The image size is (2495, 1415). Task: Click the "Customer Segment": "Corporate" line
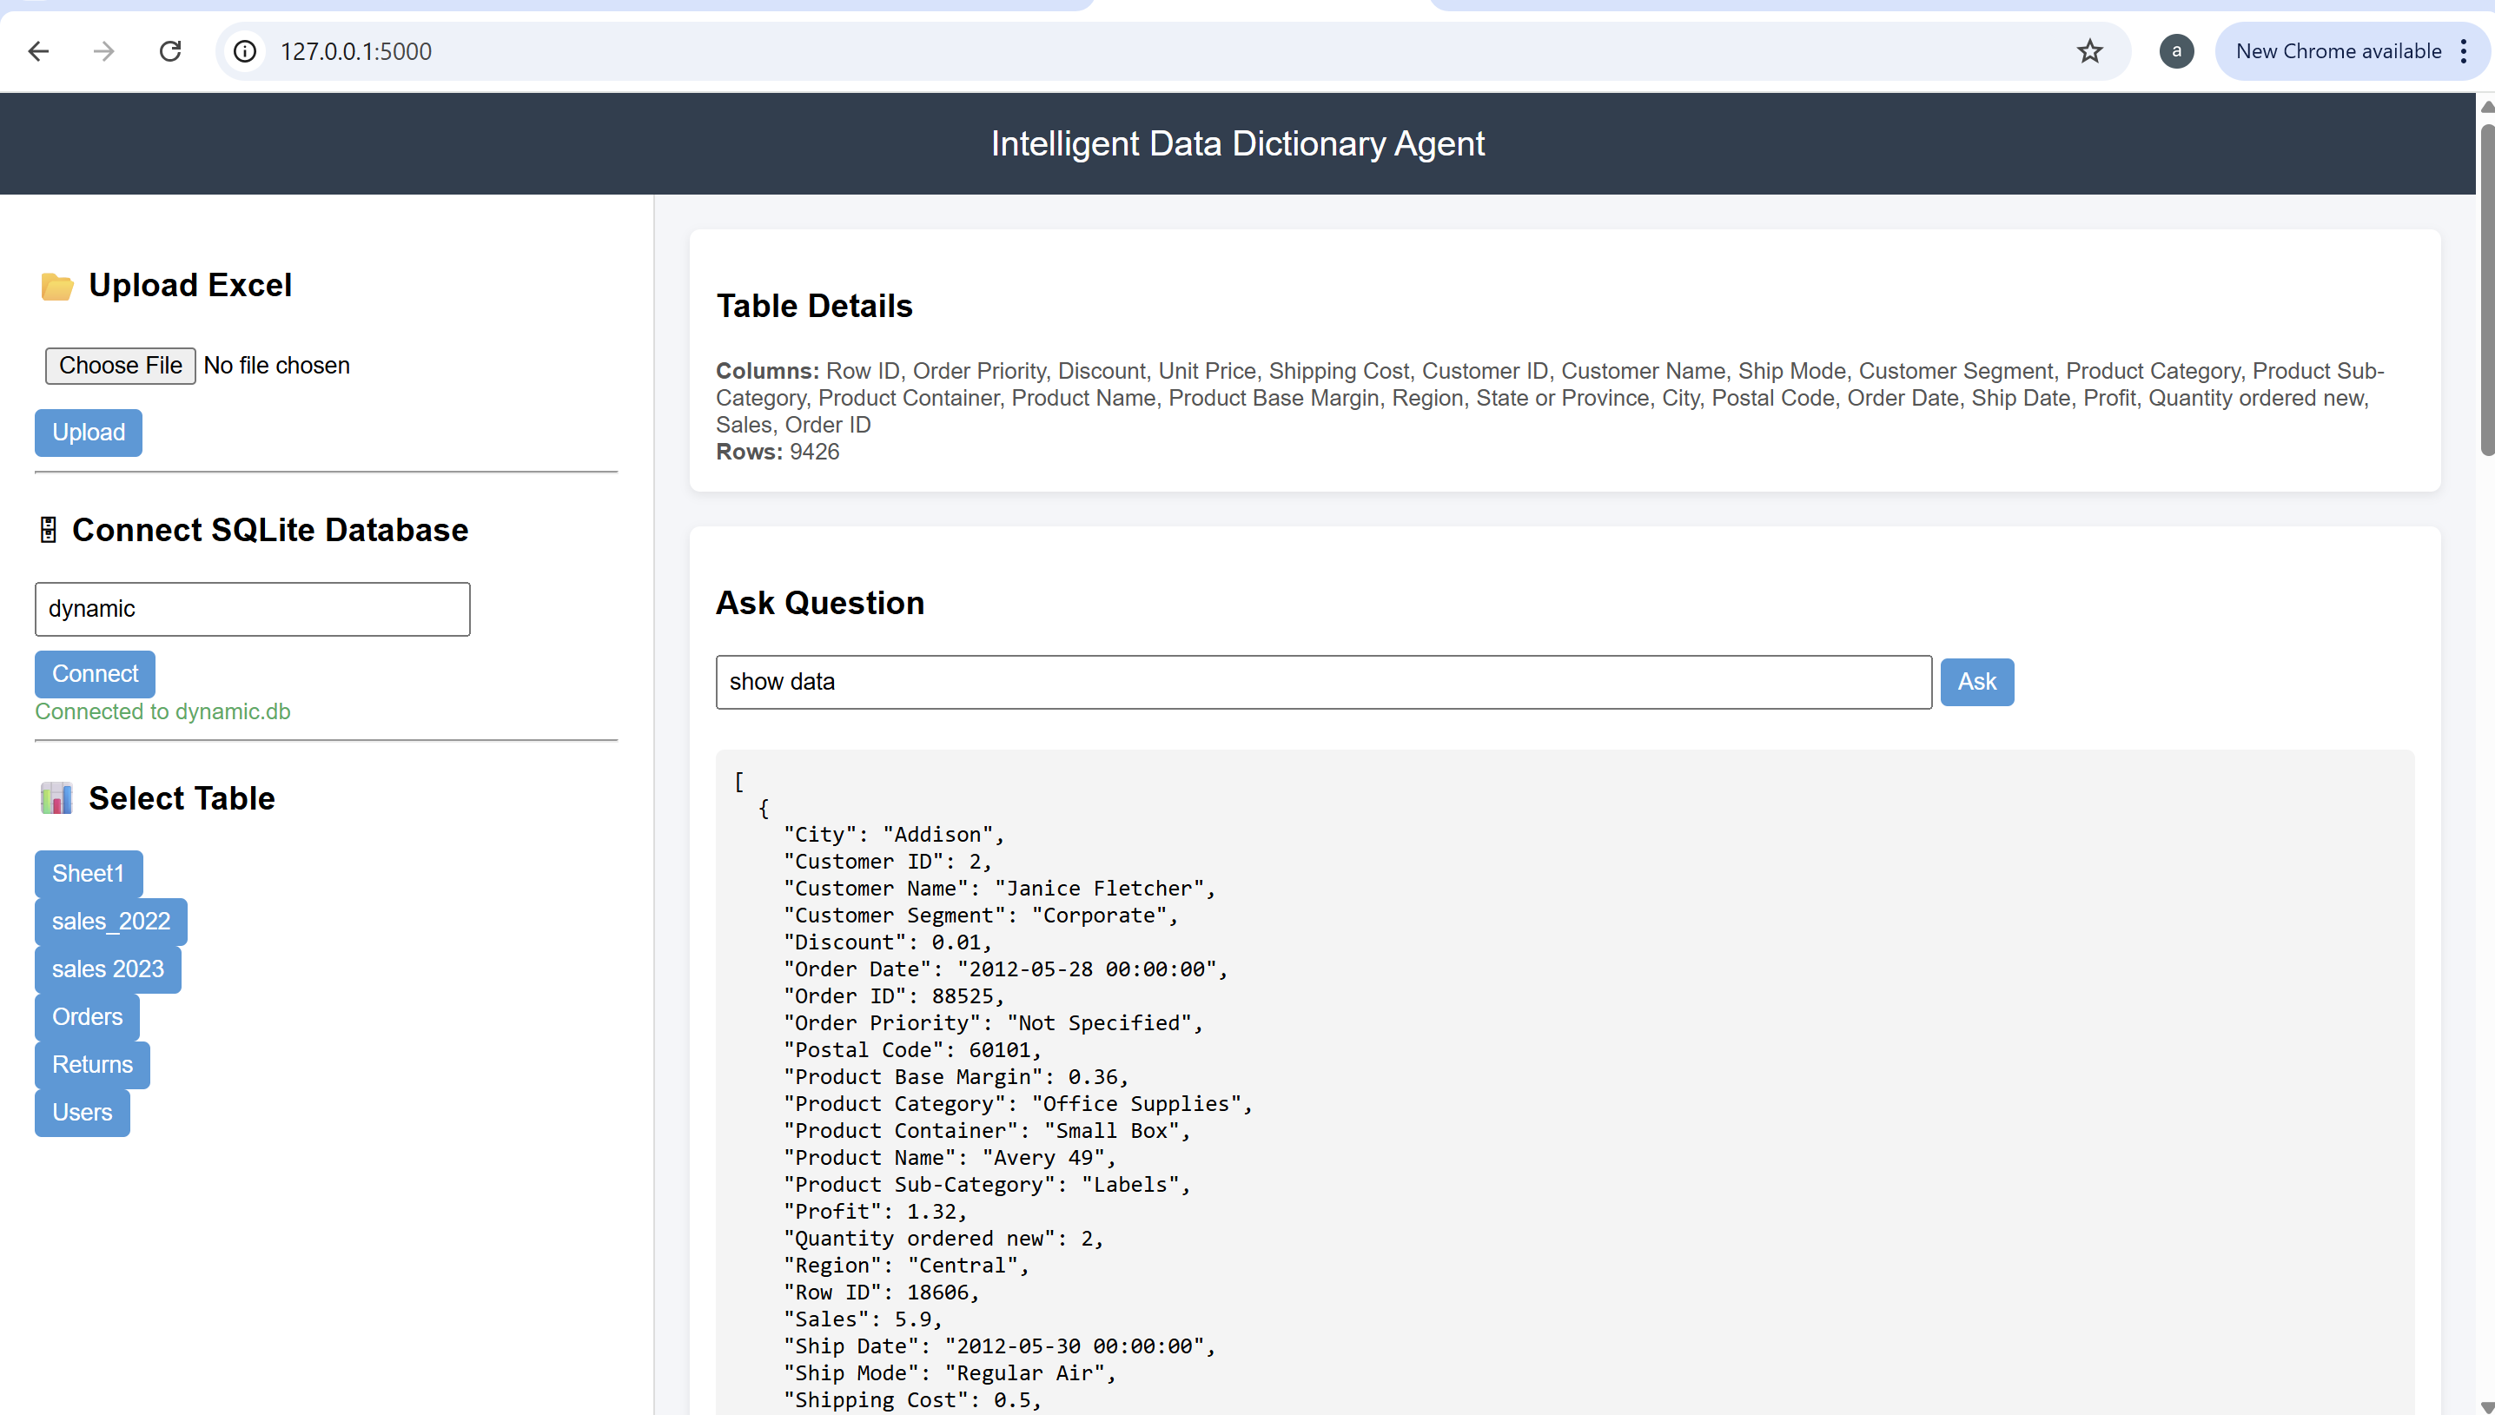pos(981,916)
